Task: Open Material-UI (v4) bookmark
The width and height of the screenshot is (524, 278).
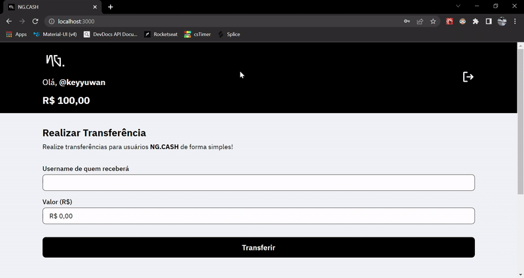Action: (x=55, y=35)
